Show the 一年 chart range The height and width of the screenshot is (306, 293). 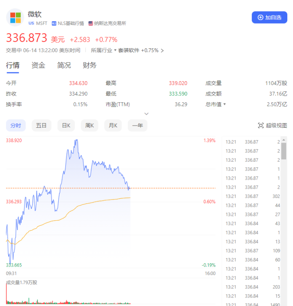[x=138, y=126]
